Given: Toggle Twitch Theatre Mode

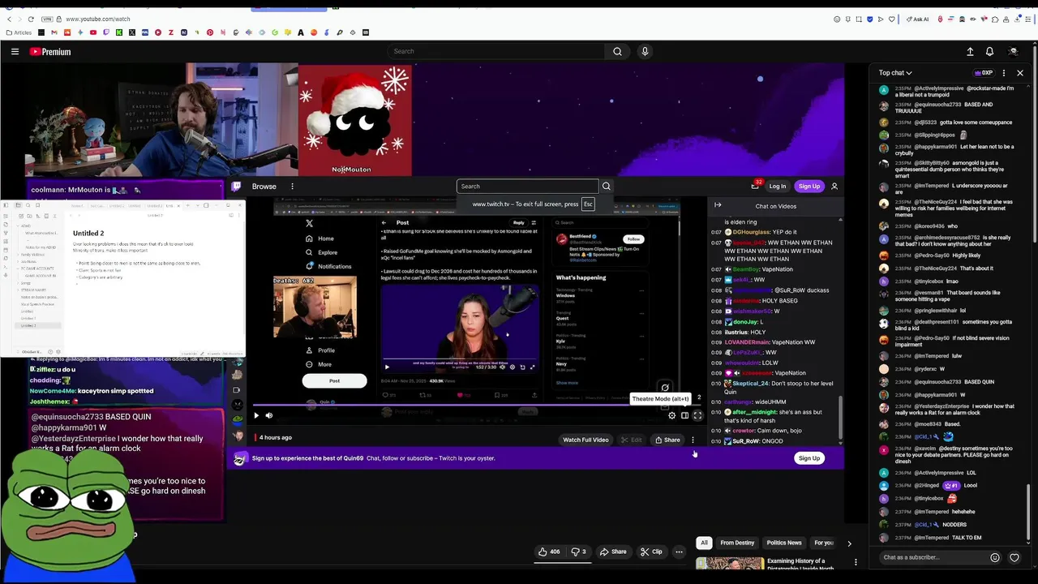Looking at the screenshot, I should pos(684,415).
